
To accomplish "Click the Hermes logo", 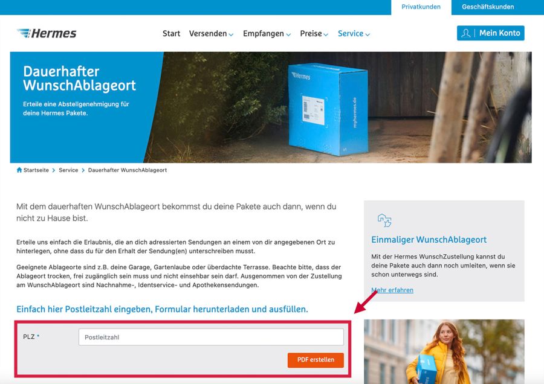I will pos(47,33).
